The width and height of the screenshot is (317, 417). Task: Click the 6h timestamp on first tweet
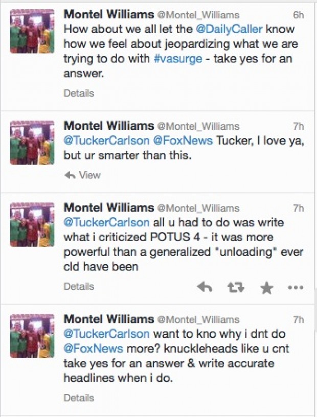(299, 15)
